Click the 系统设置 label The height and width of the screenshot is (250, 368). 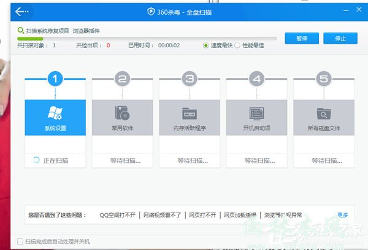[55, 128]
